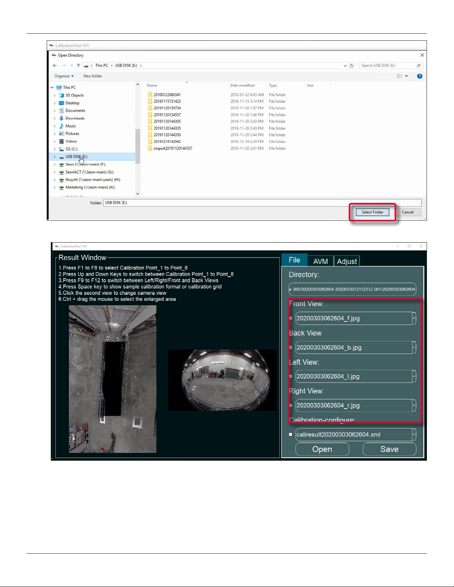Click the Select Folder button
454x587 pixels.
pos(372,212)
